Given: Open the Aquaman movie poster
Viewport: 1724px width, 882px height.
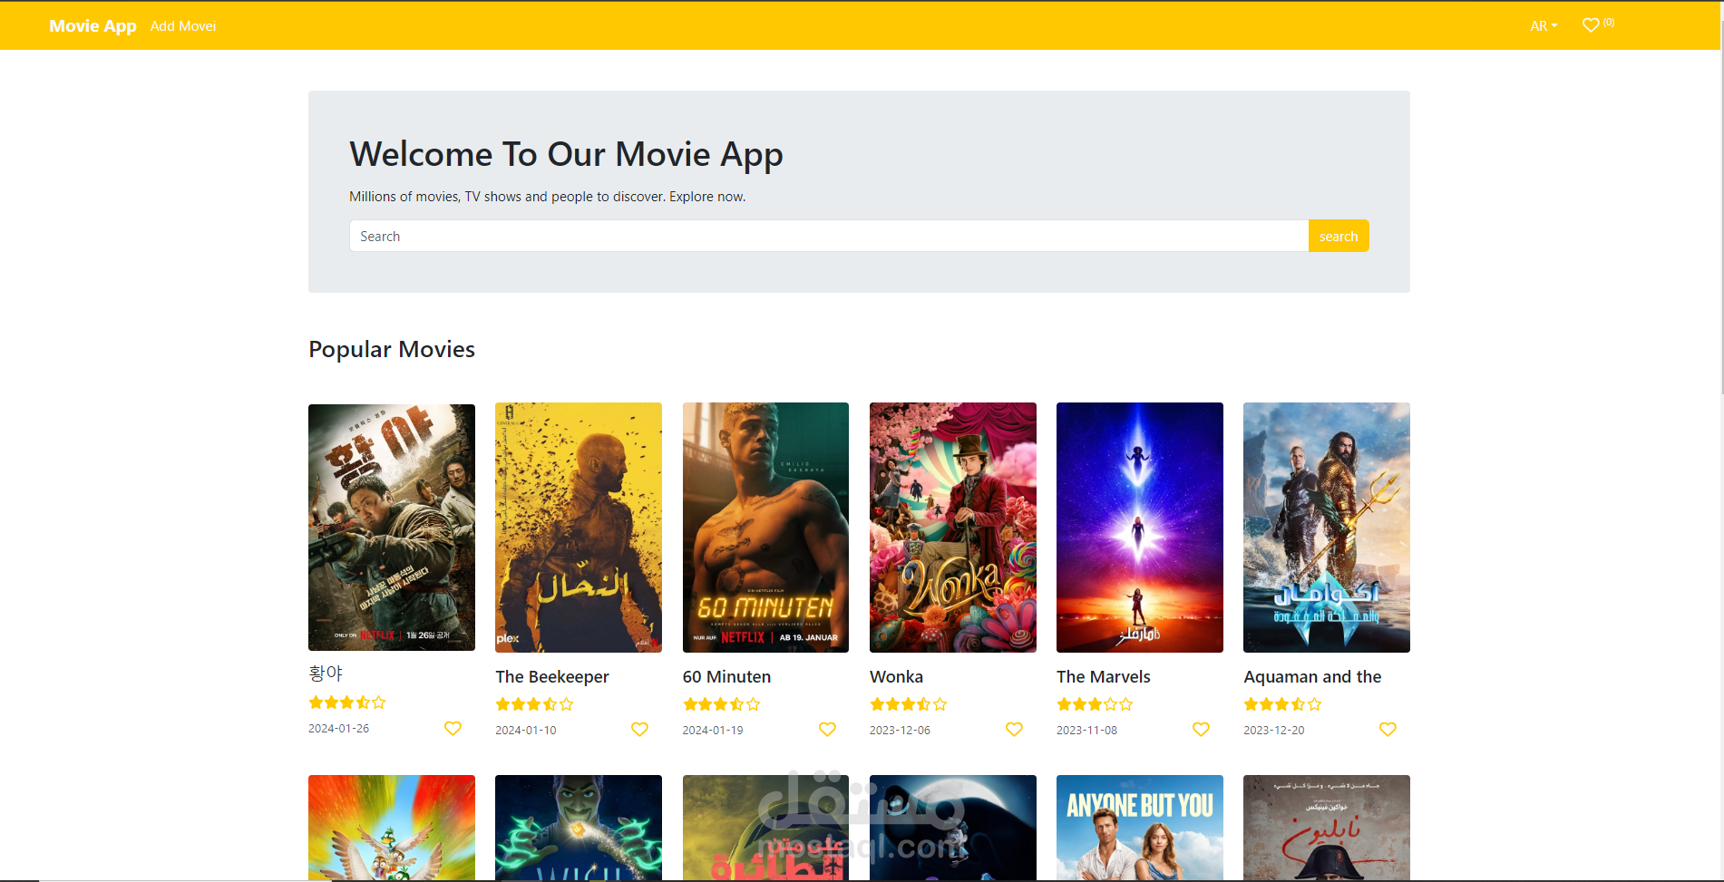Looking at the screenshot, I should tap(1327, 528).
